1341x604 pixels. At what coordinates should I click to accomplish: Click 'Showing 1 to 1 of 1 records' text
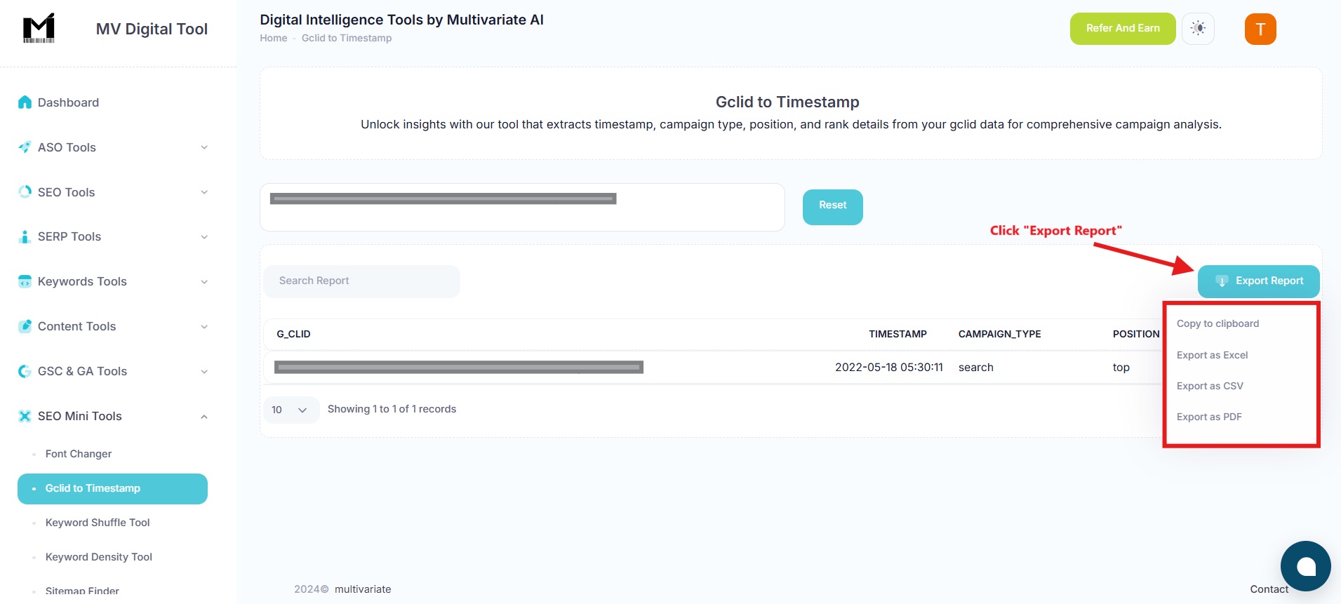click(392, 409)
